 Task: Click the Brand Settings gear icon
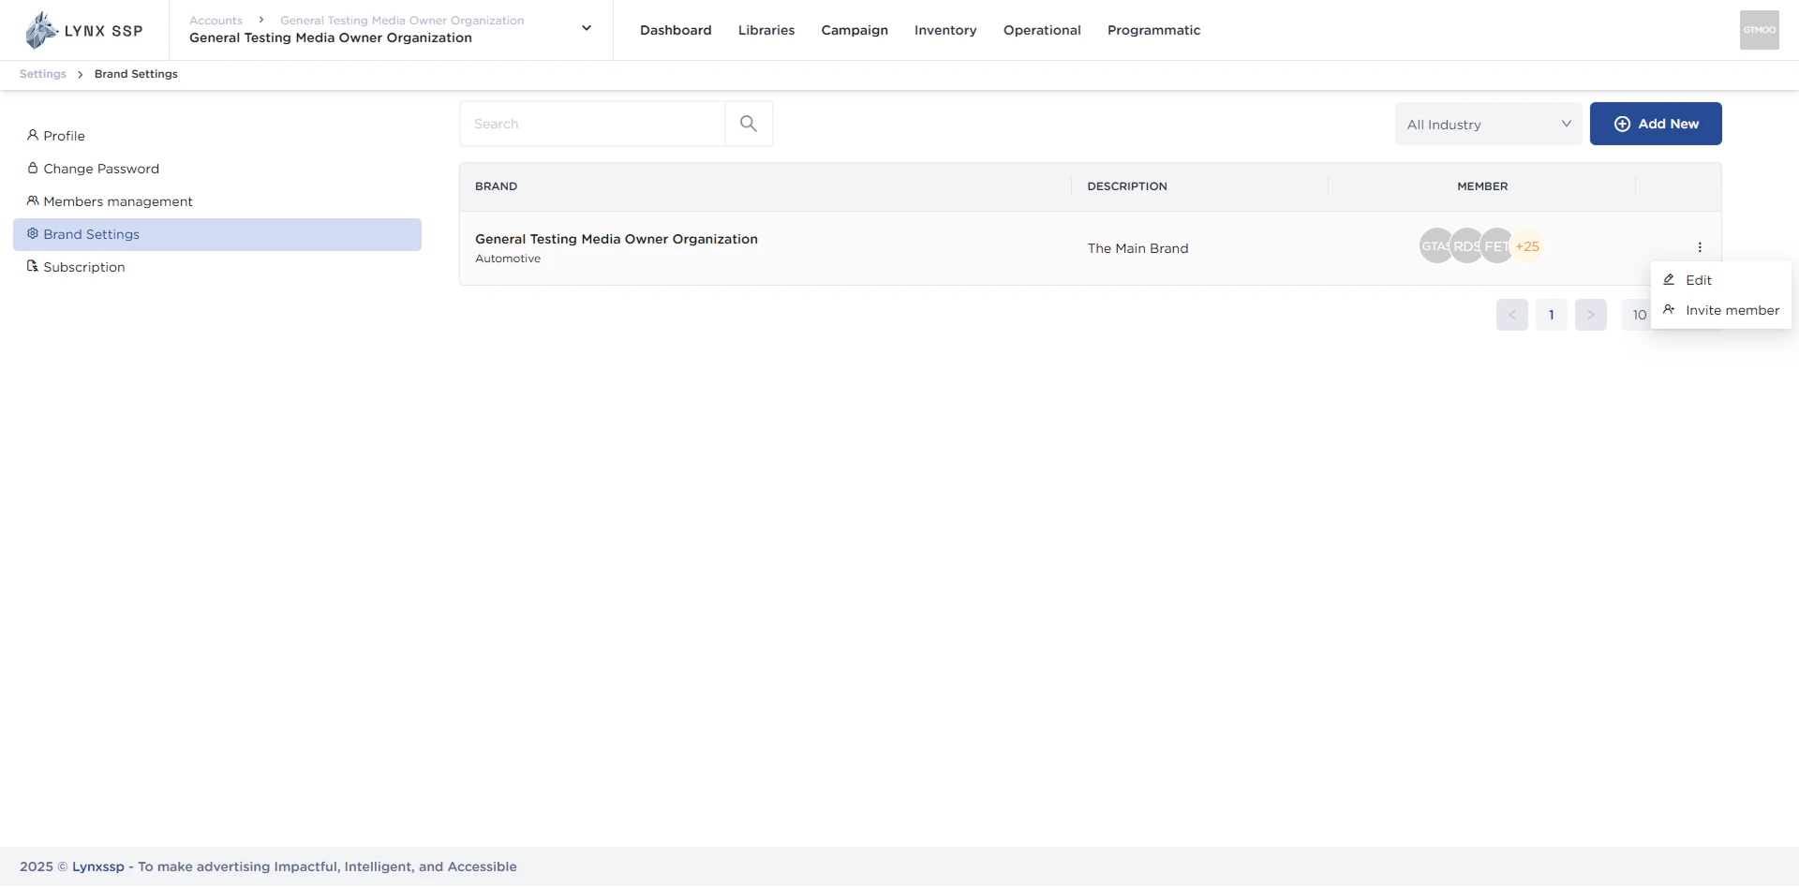coord(33,234)
